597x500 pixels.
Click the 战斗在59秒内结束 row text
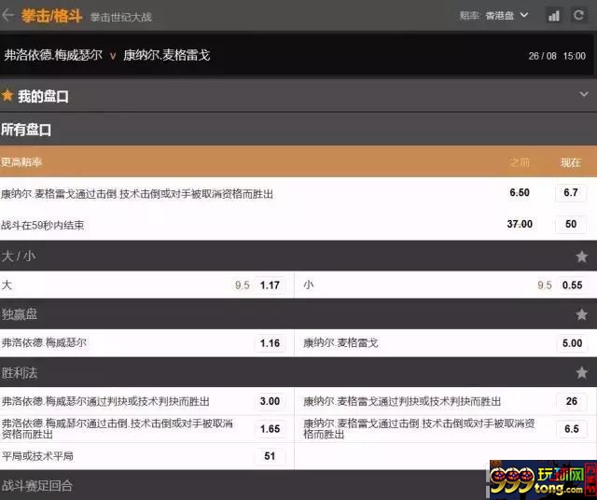(x=42, y=225)
